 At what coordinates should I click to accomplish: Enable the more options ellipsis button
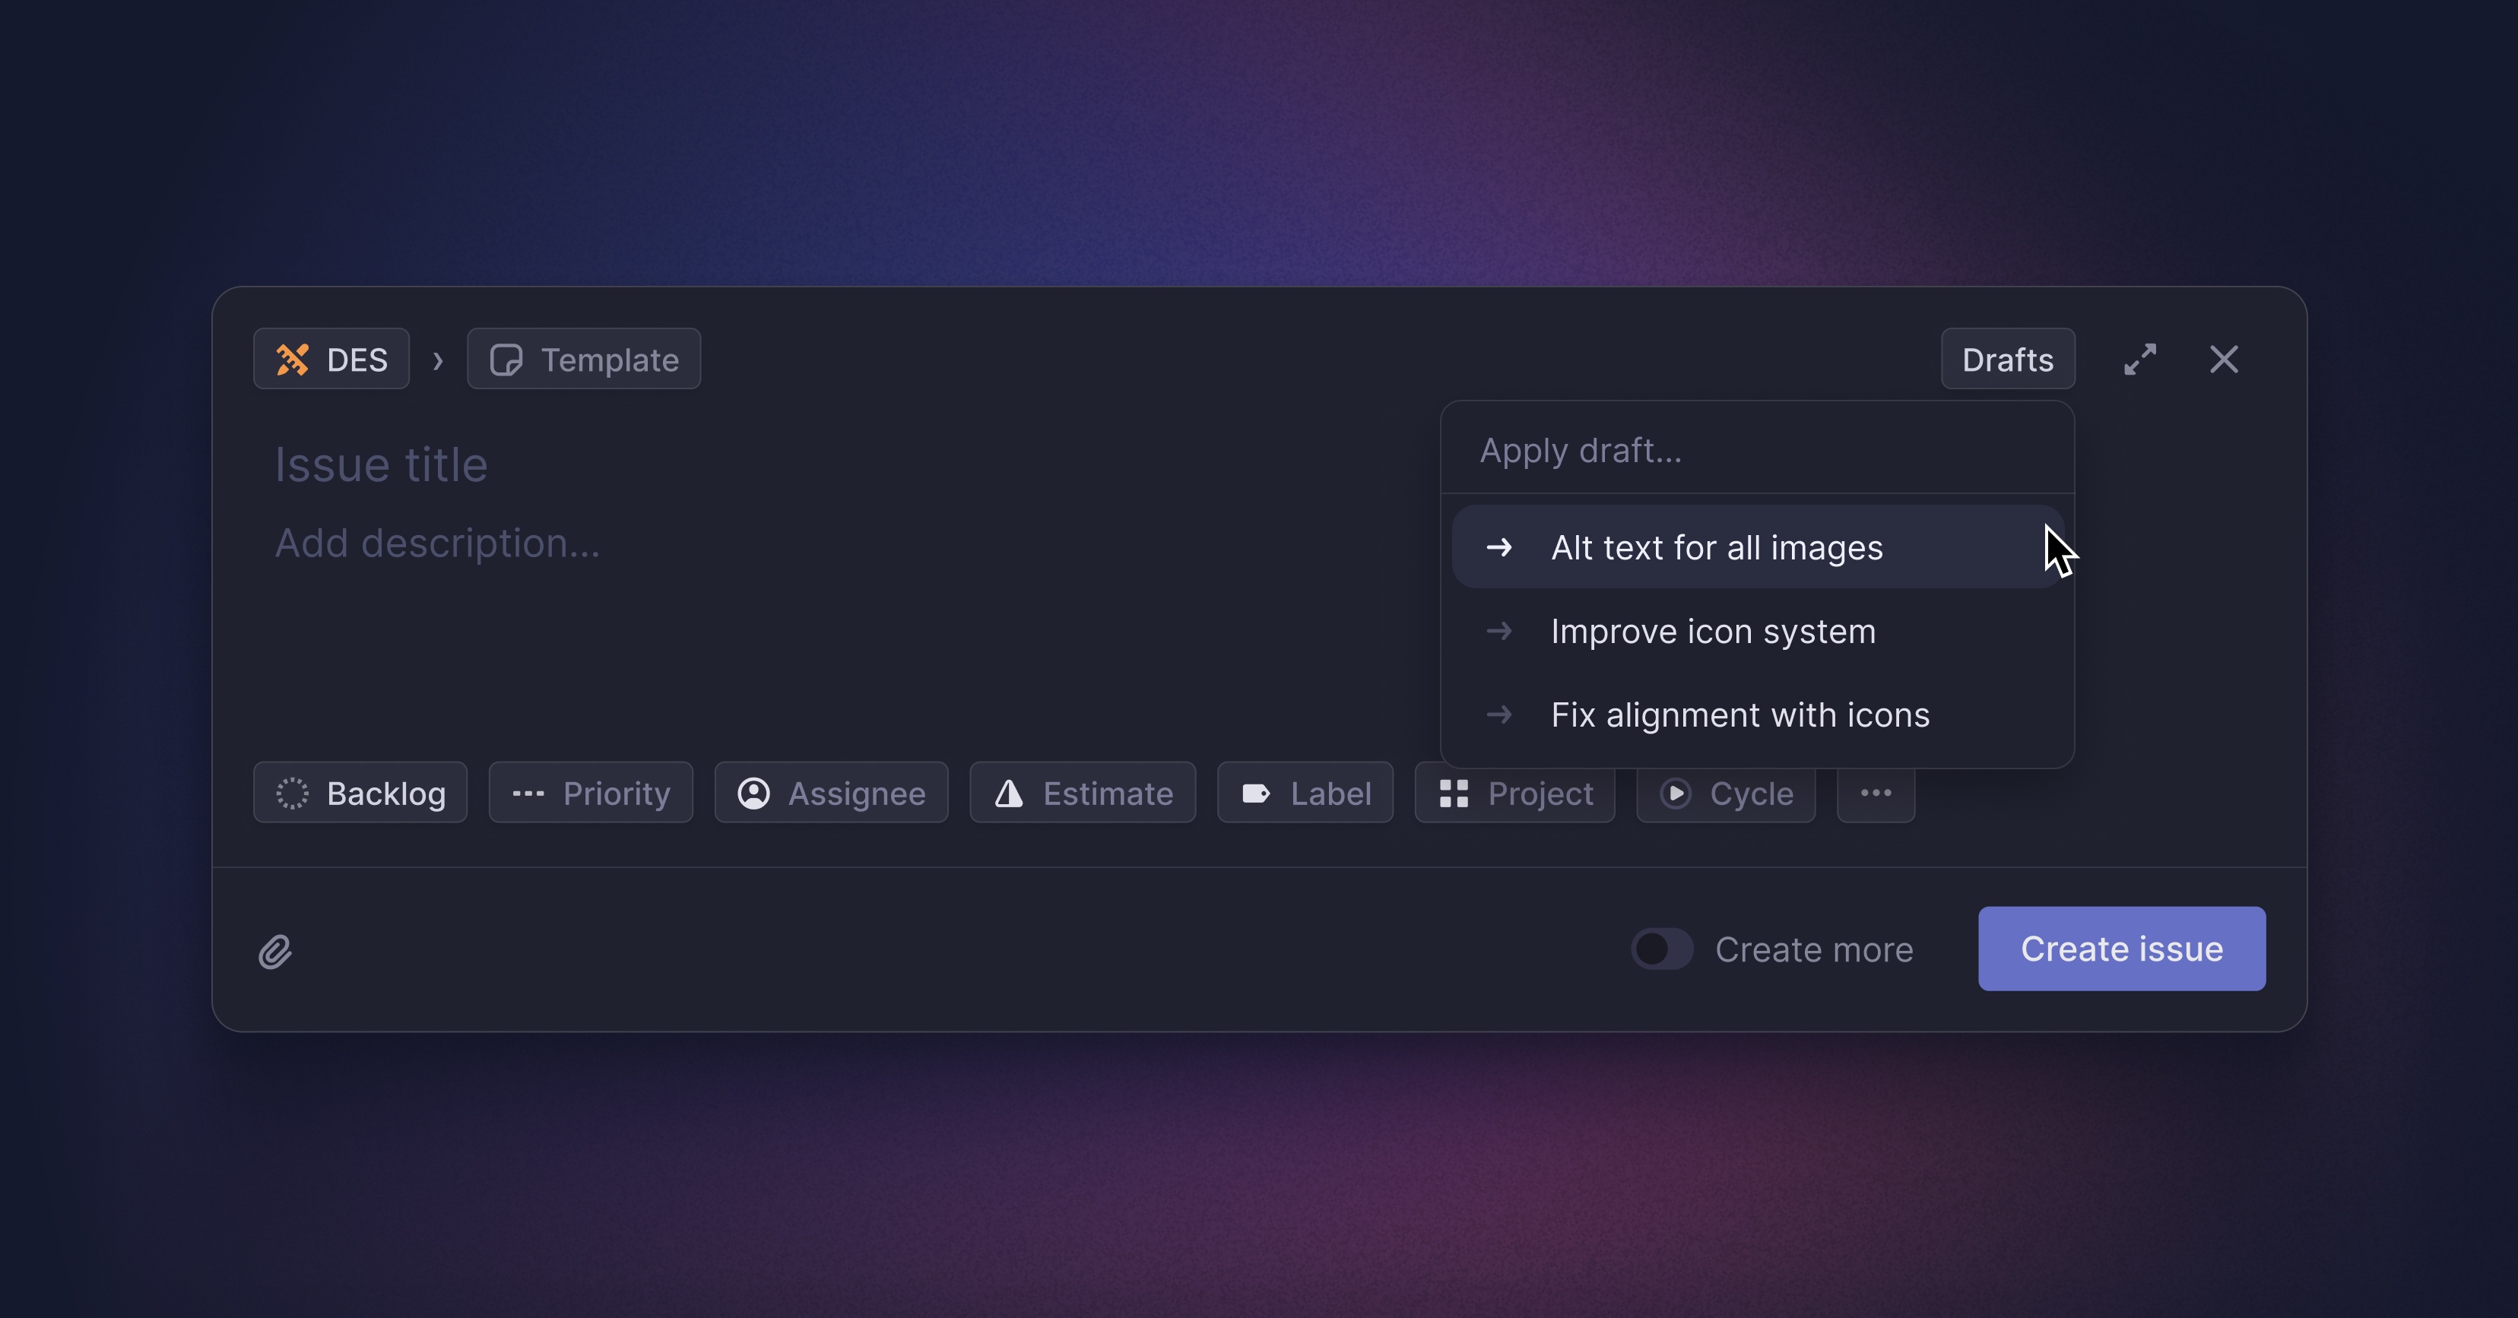(1877, 792)
